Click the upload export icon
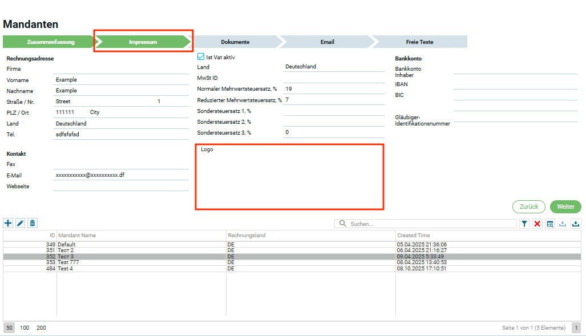 [575, 224]
